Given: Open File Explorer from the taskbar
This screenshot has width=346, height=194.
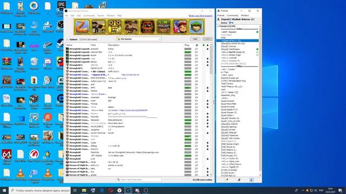Looking at the screenshot, I should point(84,190).
